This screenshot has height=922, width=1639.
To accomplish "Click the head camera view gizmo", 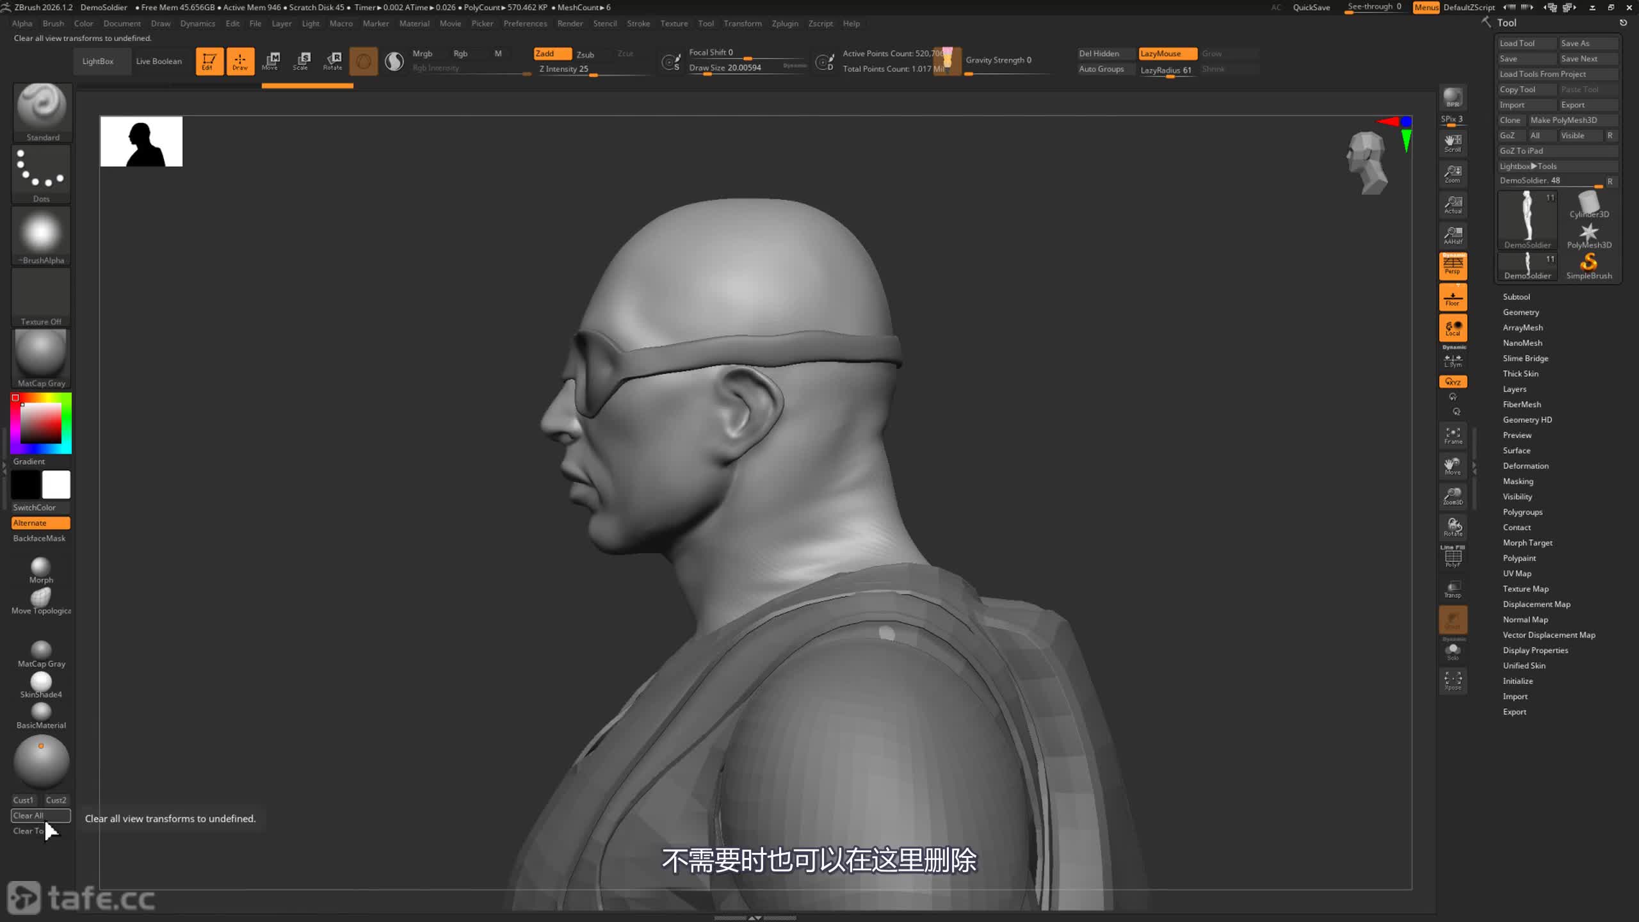I will (x=1368, y=163).
